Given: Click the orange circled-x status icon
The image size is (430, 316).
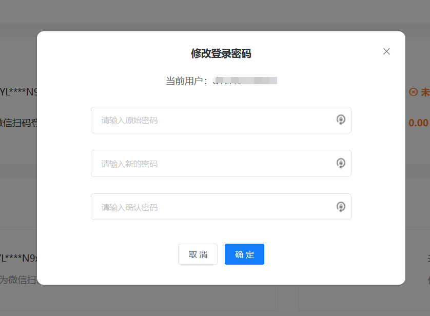Looking at the screenshot, I should click(x=413, y=92).
